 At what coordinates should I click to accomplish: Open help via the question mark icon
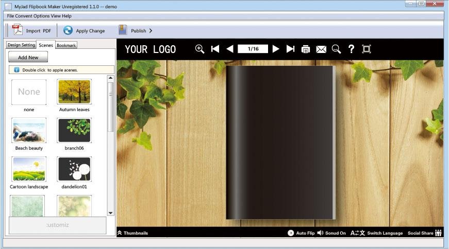[x=351, y=49]
